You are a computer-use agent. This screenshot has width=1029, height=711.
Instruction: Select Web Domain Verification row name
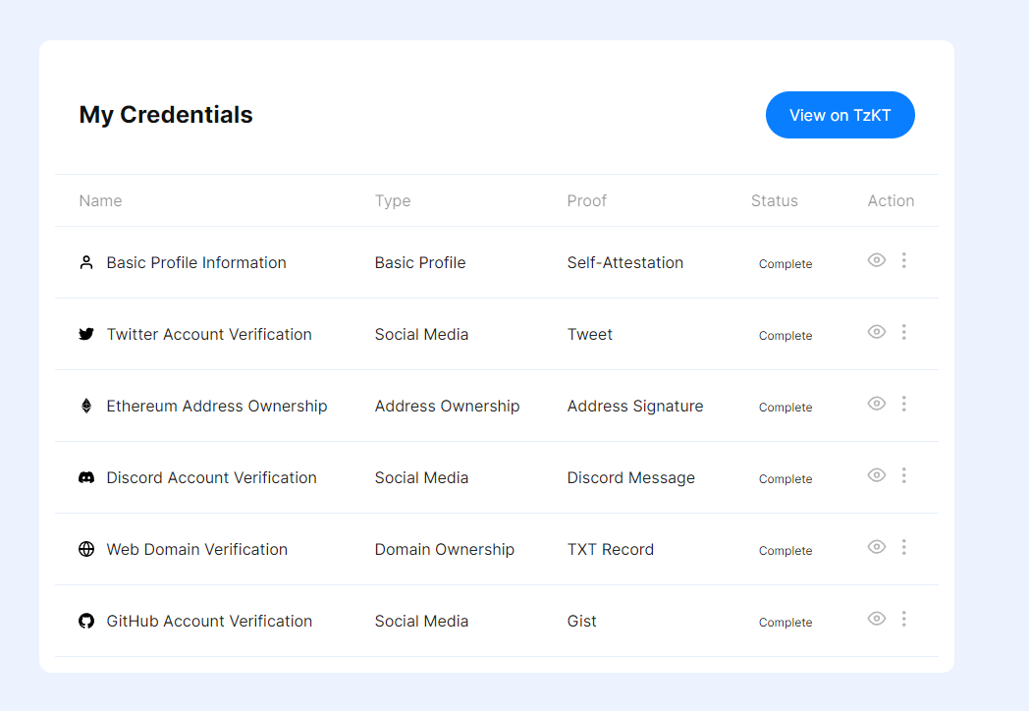coord(197,549)
